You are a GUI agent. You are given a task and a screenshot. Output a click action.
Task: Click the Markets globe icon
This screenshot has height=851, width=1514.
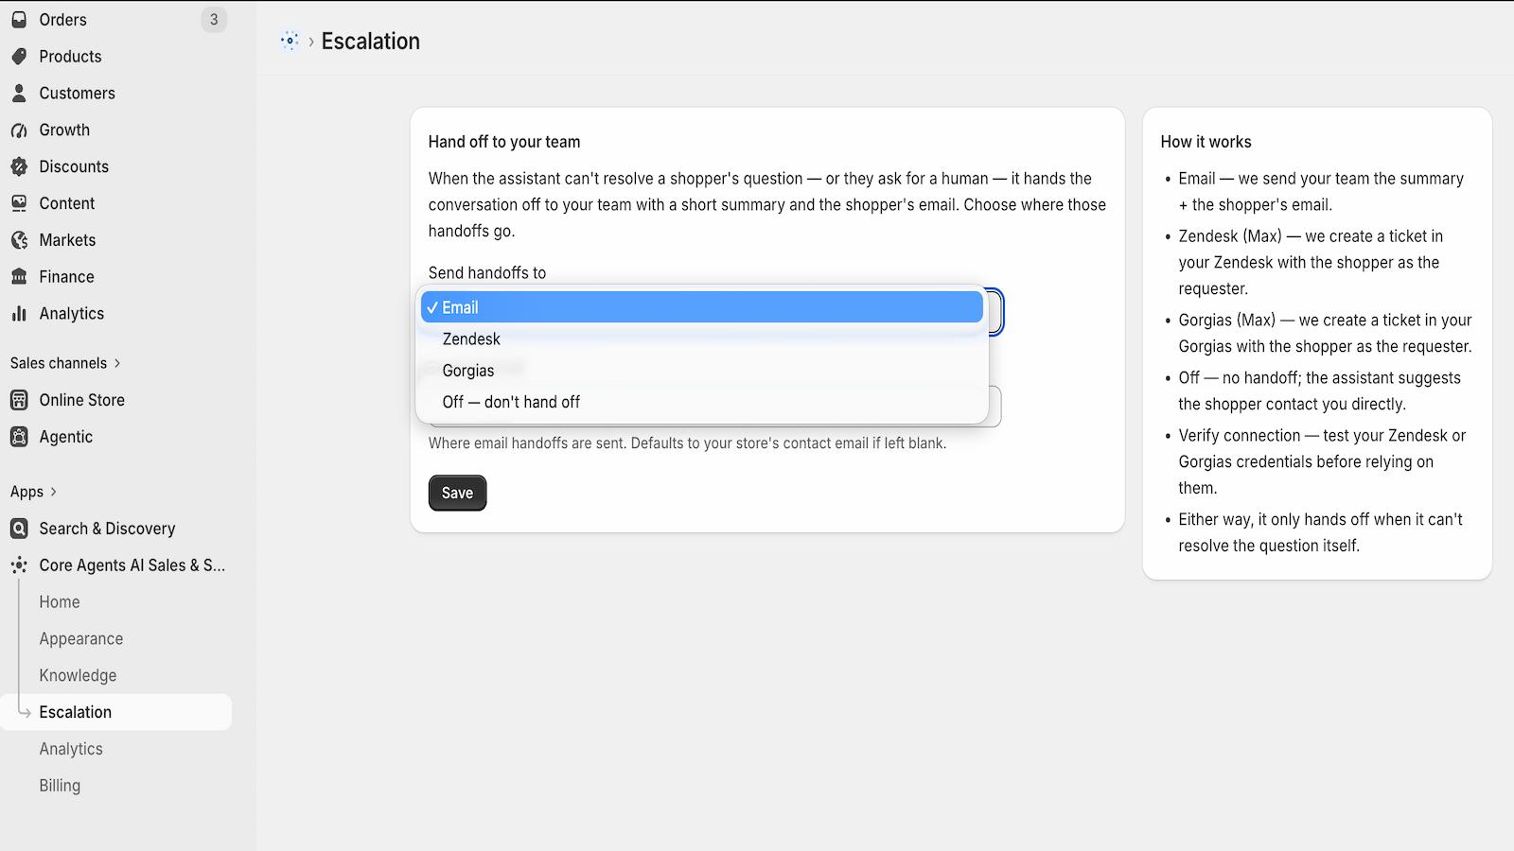[x=19, y=240]
